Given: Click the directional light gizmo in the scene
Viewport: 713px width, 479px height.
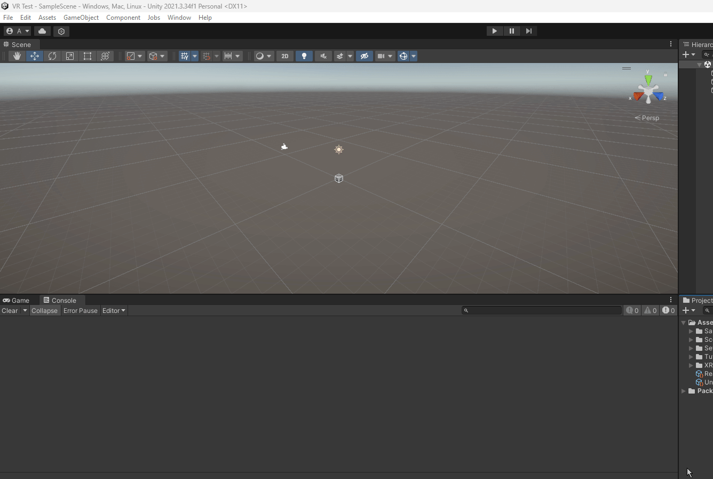Looking at the screenshot, I should [339, 150].
